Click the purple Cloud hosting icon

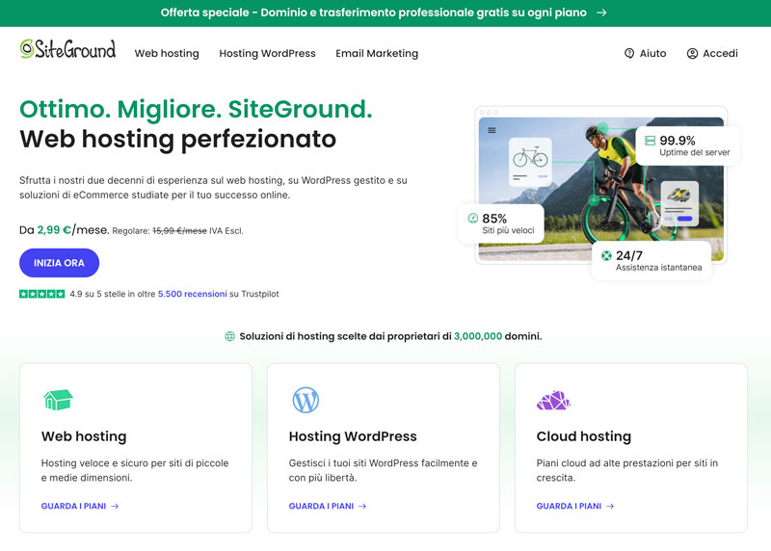point(553,400)
